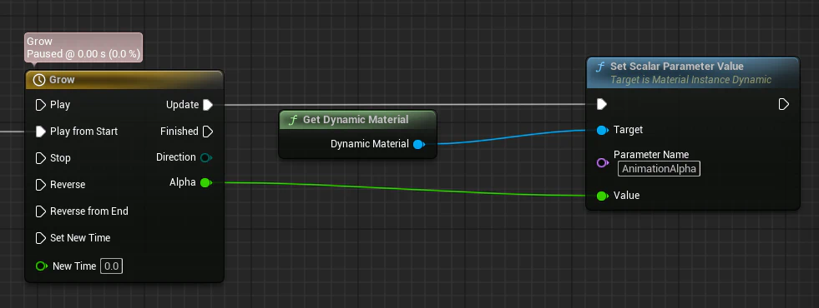Click the 'Finished' output label

pyautogui.click(x=179, y=132)
